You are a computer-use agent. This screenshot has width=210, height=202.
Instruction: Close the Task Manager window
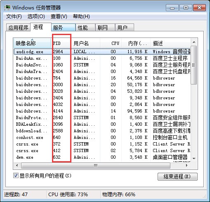[x=199, y=8]
